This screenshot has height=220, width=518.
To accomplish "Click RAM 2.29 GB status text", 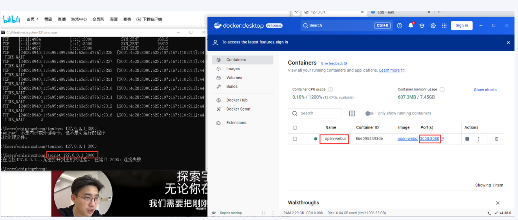I will pos(293,213).
